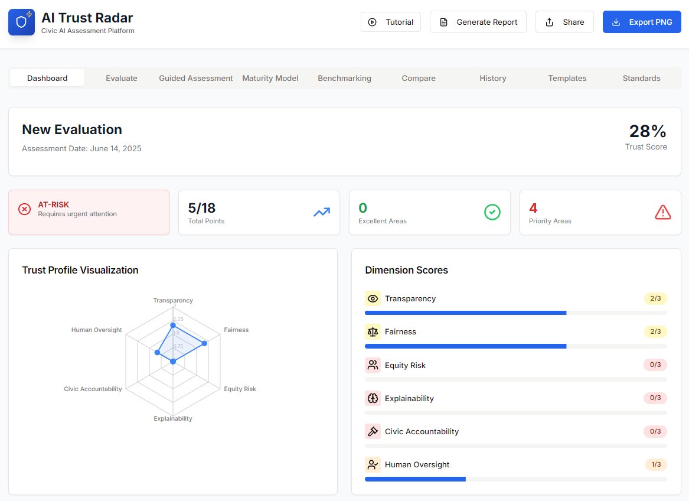Click the Civic Accountability radar axis label
The image size is (689, 501).
pos(93,389)
